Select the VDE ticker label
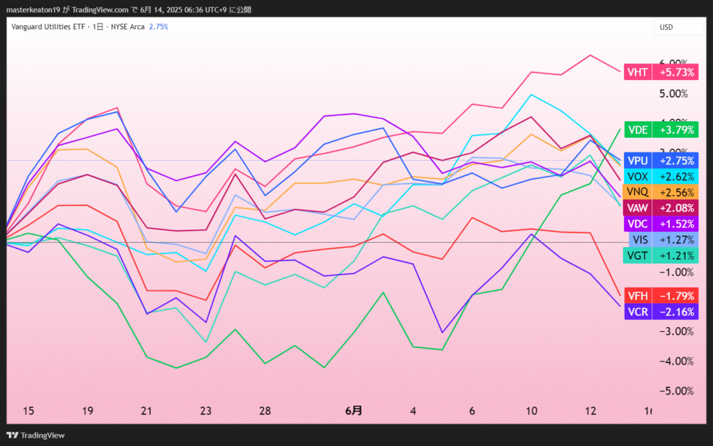The height and width of the screenshot is (446, 713). (638, 130)
